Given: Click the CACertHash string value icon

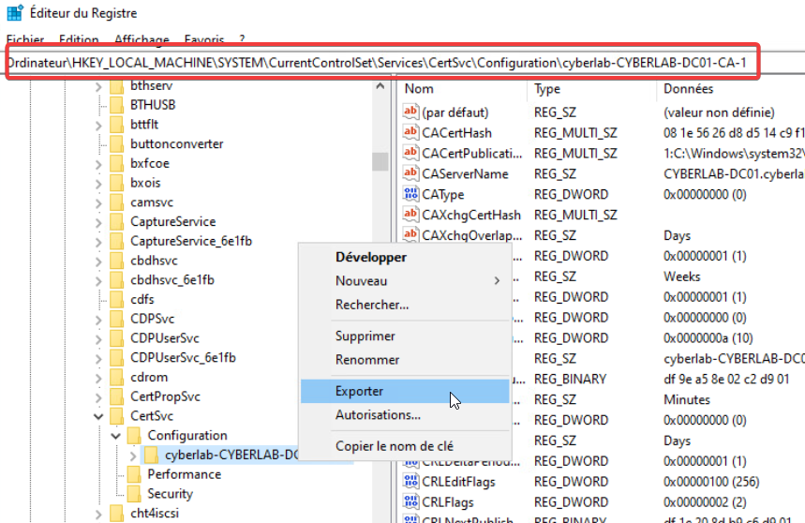Looking at the screenshot, I should coord(410,133).
